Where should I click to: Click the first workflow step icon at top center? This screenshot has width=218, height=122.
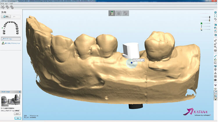112,13
